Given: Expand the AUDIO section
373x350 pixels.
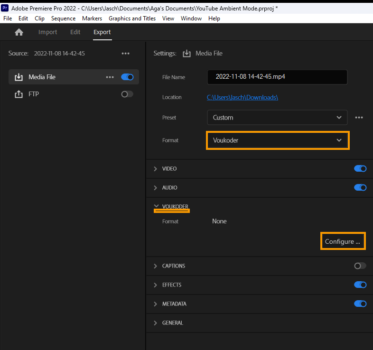Looking at the screenshot, I should pos(155,188).
